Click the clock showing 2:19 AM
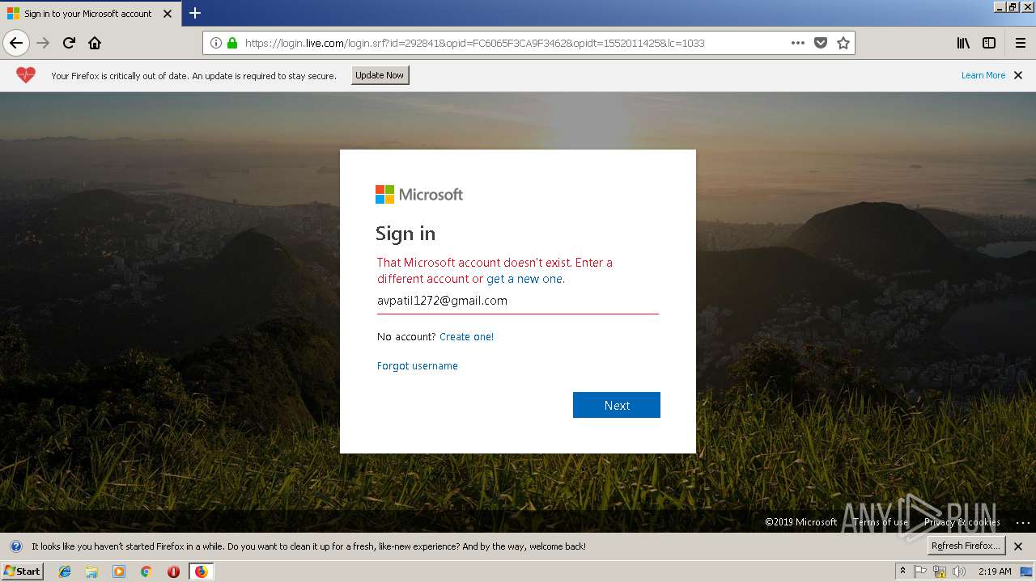The width and height of the screenshot is (1036, 582). click(x=995, y=571)
